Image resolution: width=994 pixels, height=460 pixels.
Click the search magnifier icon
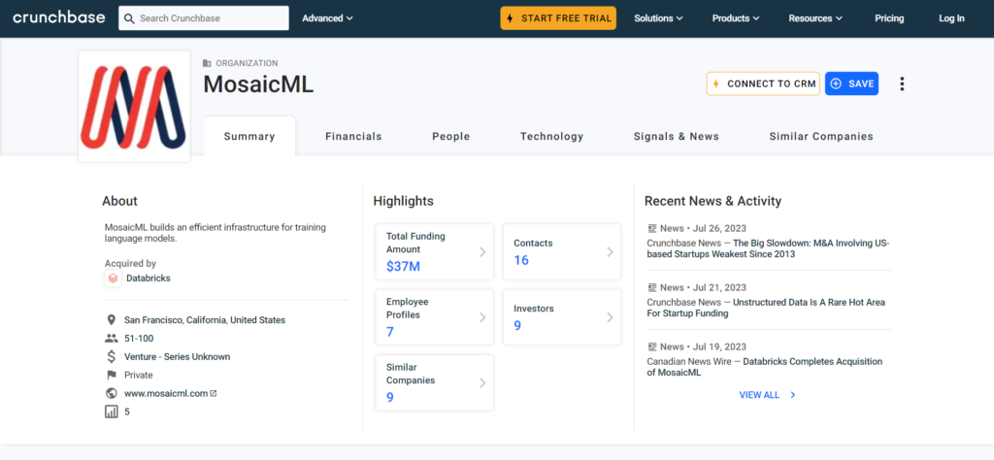tap(129, 18)
